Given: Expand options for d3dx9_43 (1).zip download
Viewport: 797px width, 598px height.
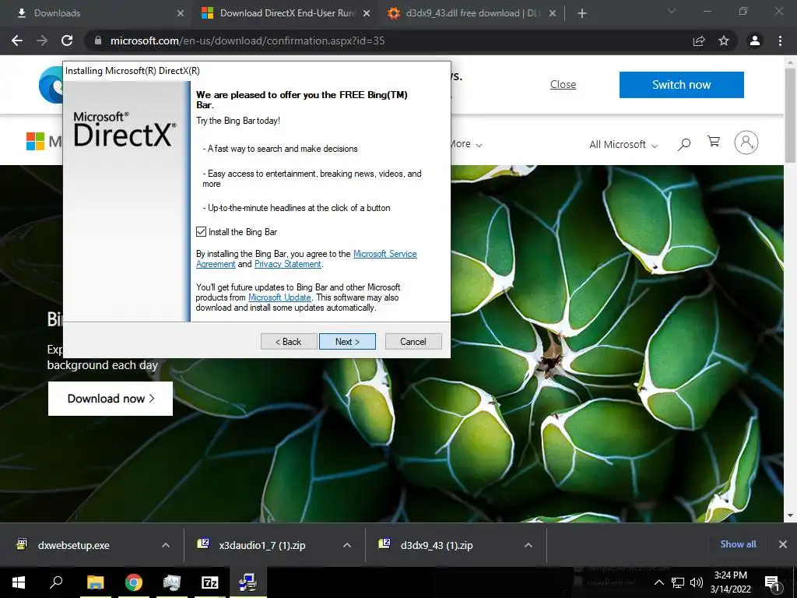Looking at the screenshot, I should pos(528,546).
